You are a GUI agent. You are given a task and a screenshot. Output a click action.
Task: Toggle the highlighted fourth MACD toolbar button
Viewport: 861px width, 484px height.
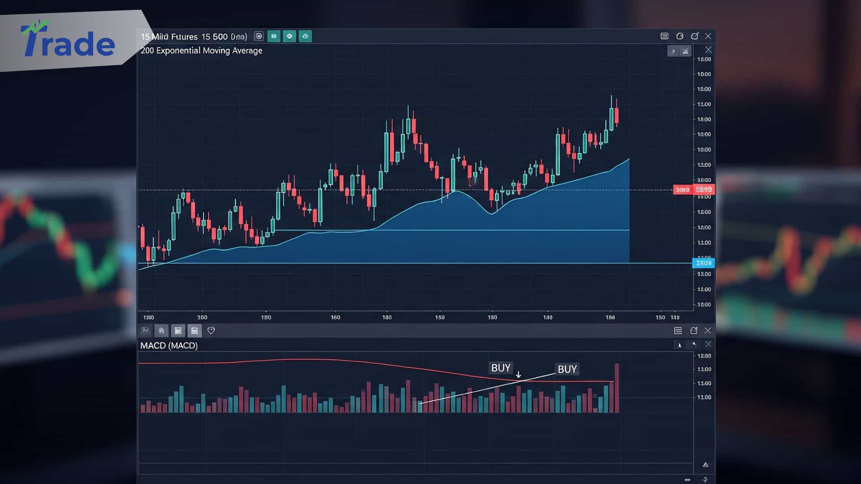(x=195, y=331)
